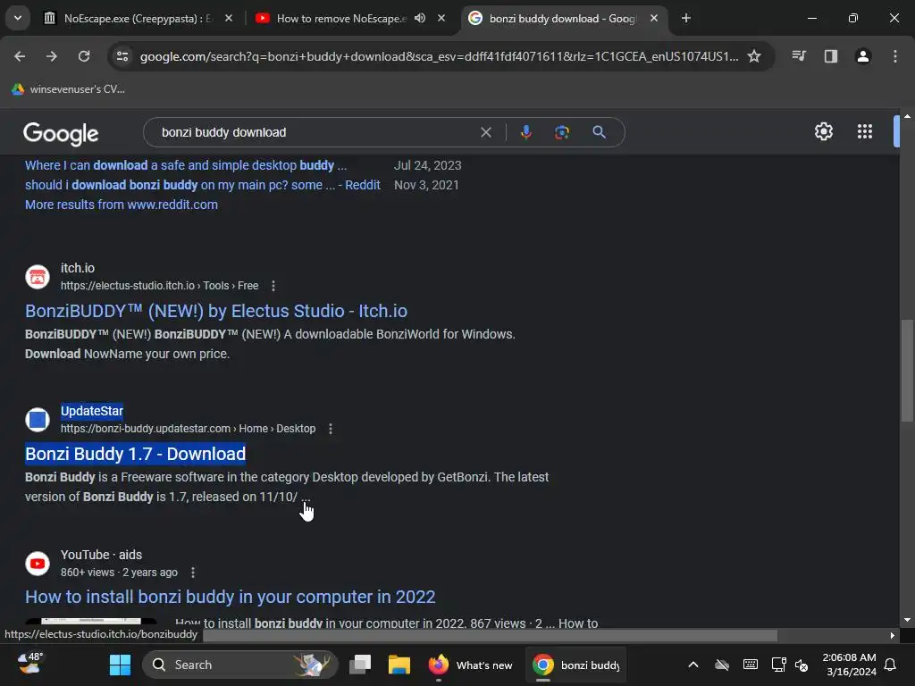Clear the search query with X
This screenshot has height=686, width=915.
click(486, 132)
